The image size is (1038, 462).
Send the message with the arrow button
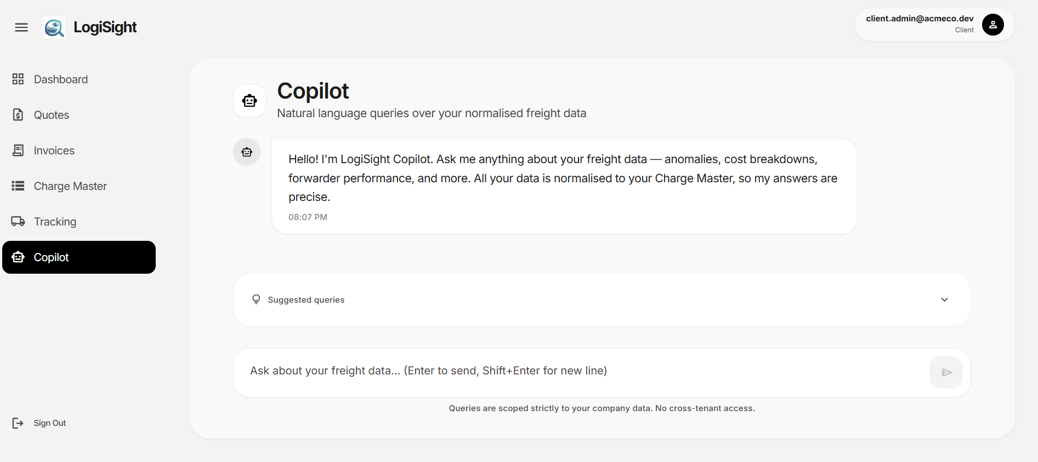point(946,372)
